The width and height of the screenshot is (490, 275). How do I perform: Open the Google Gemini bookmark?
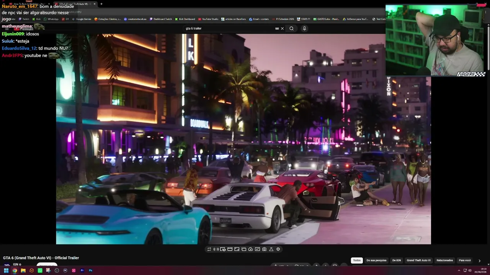82,19
